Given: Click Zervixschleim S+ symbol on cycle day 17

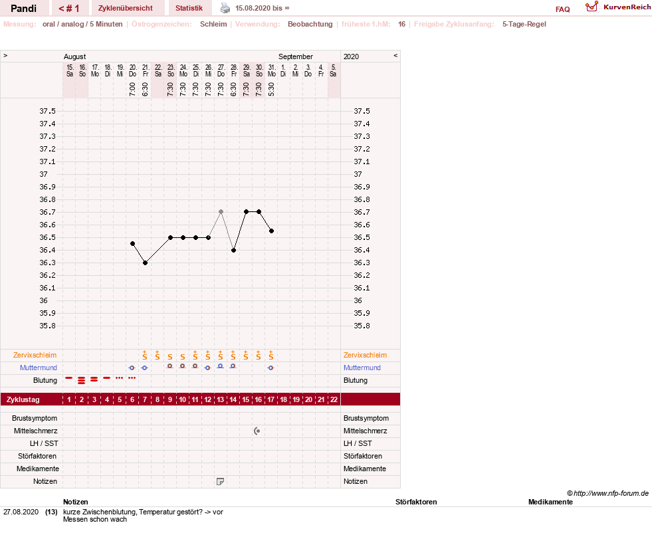Looking at the screenshot, I should click(x=271, y=355).
